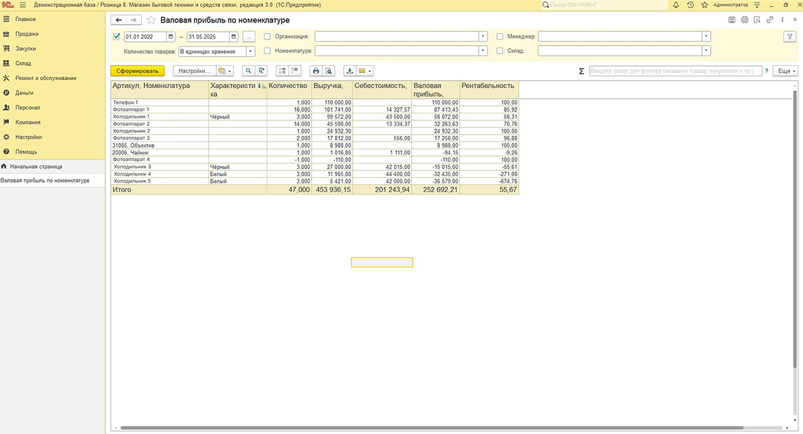Open the Настройки section in sidebar
Screen dimensions: 803x434
point(53,137)
